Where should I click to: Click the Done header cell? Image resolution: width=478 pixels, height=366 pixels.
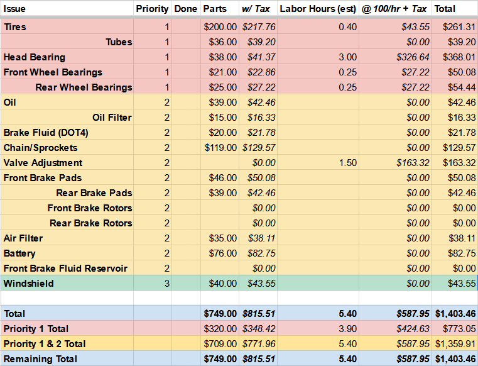click(x=185, y=9)
